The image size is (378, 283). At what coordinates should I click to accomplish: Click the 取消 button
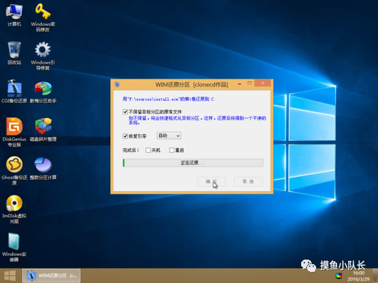point(248,182)
